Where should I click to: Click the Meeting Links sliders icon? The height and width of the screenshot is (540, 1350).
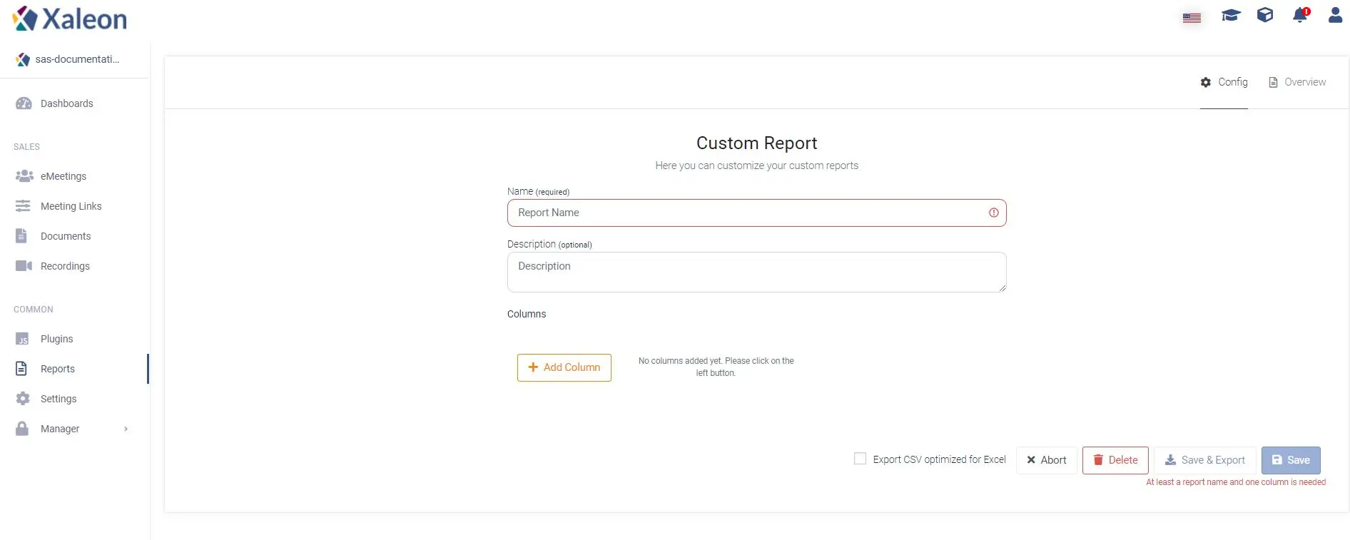[23, 206]
